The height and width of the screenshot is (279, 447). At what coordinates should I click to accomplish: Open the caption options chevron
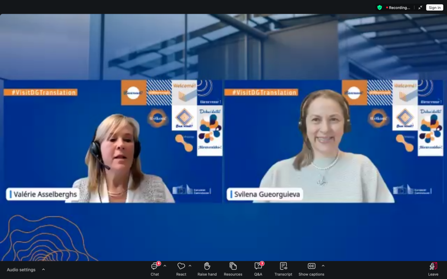point(323,266)
